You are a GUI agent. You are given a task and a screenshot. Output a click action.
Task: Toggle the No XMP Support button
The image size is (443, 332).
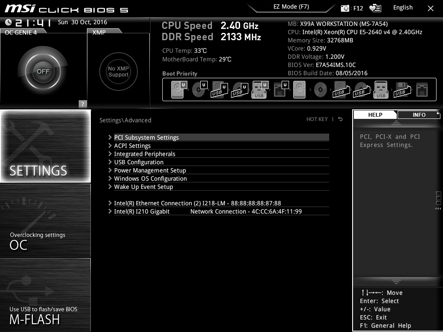point(119,71)
